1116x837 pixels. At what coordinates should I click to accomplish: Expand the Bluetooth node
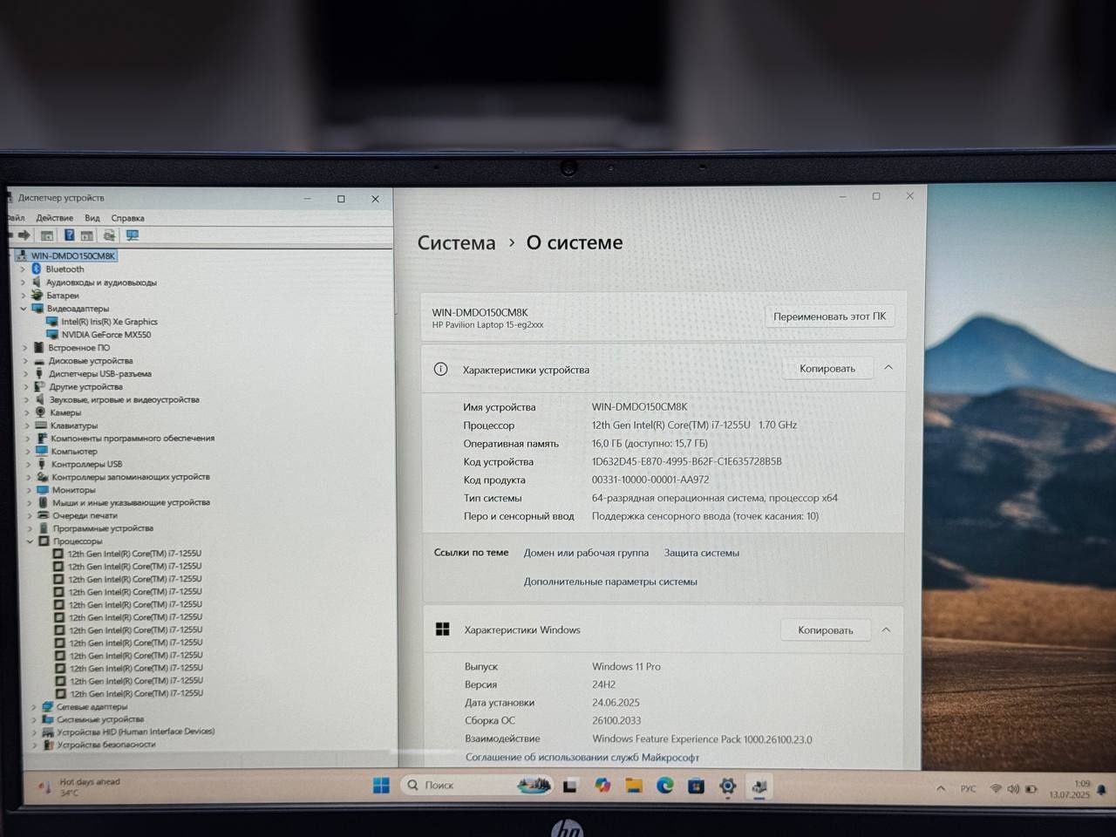tap(24, 269)
